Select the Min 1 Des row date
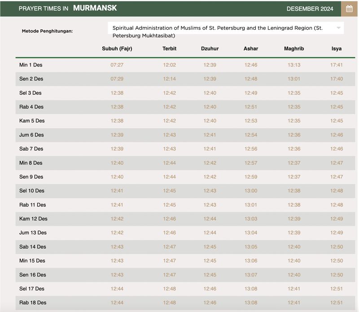The height and width of the screenshot is (312, 359). coord(31,65)
